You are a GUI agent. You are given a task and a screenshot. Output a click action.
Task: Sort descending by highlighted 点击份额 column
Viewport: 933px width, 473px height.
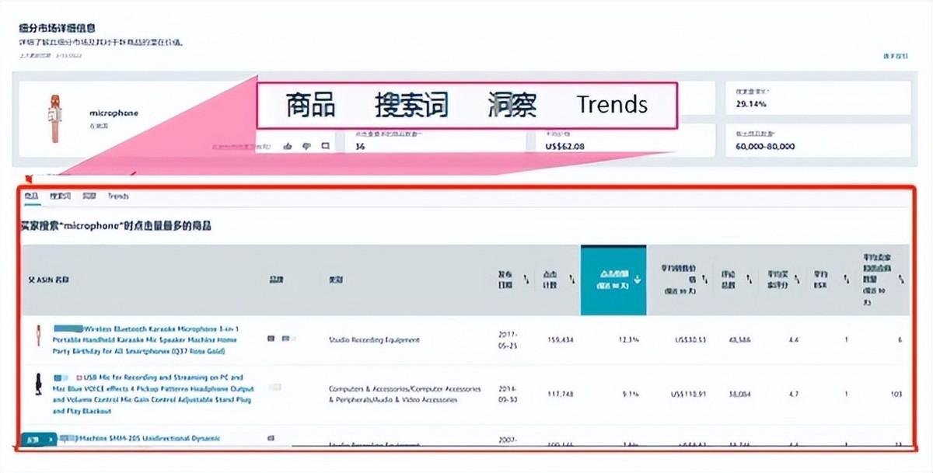point(637,280)
